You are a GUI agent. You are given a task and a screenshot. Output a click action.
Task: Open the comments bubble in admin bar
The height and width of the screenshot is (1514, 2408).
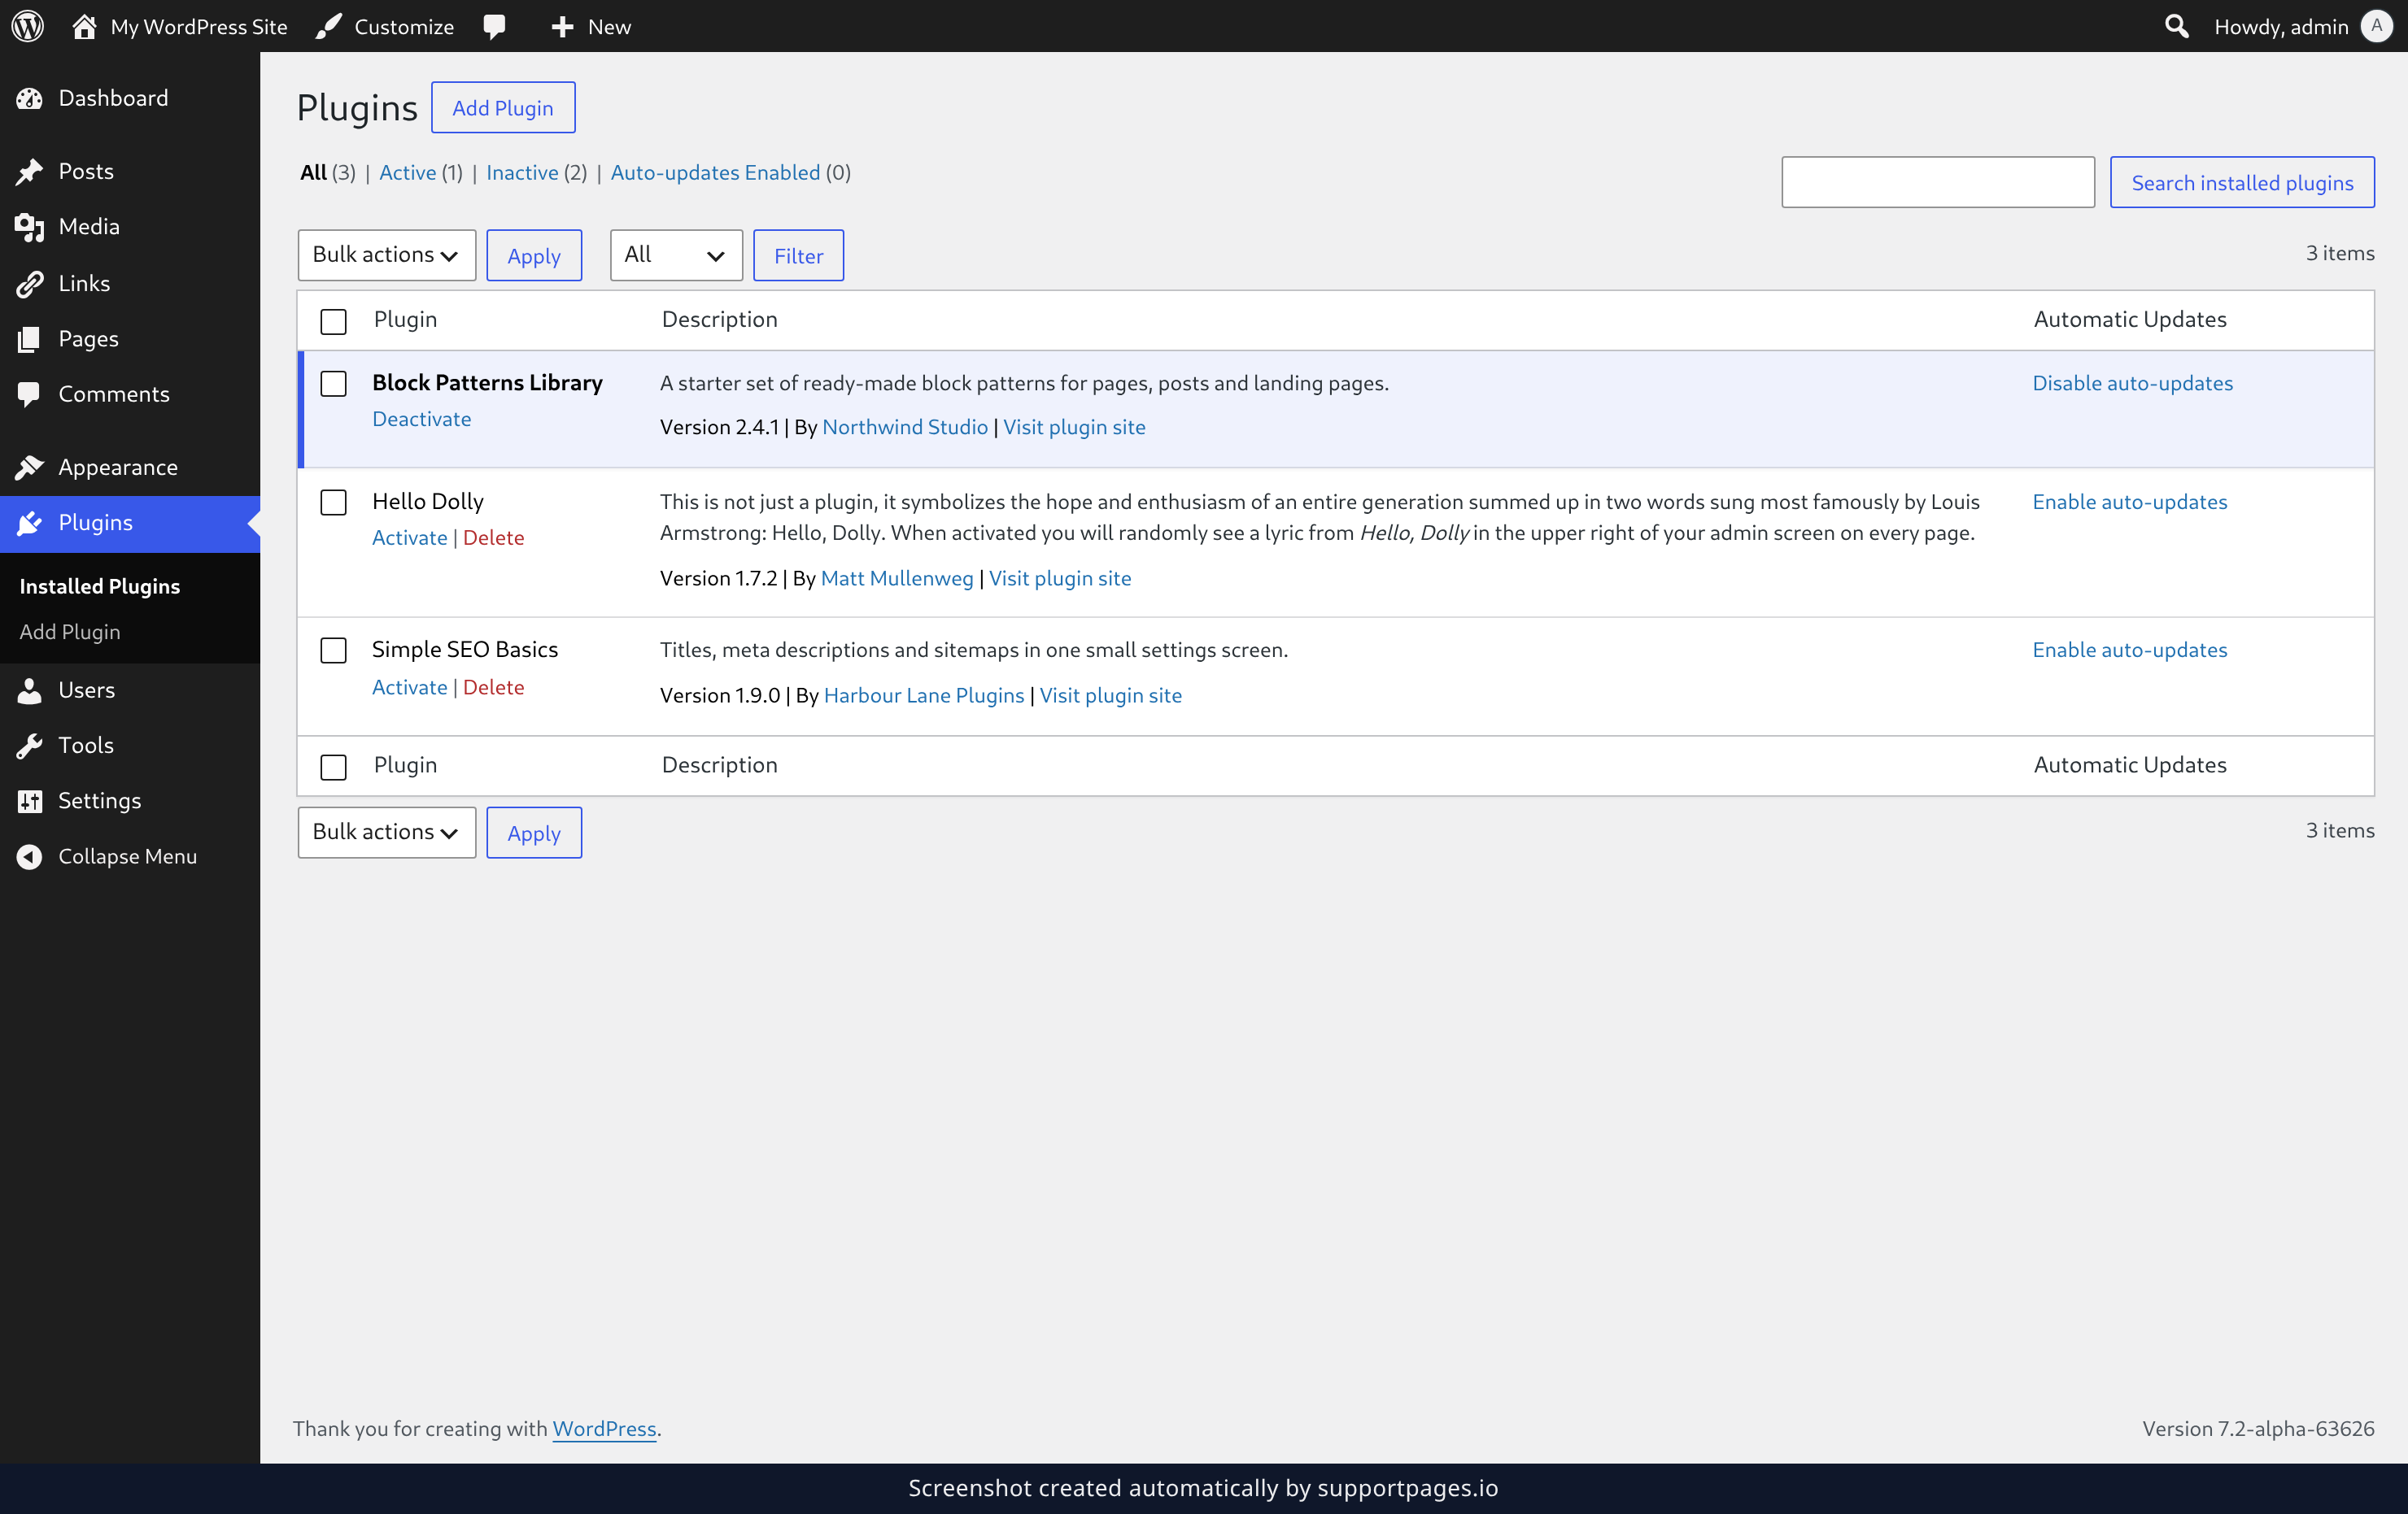[494, 26]
